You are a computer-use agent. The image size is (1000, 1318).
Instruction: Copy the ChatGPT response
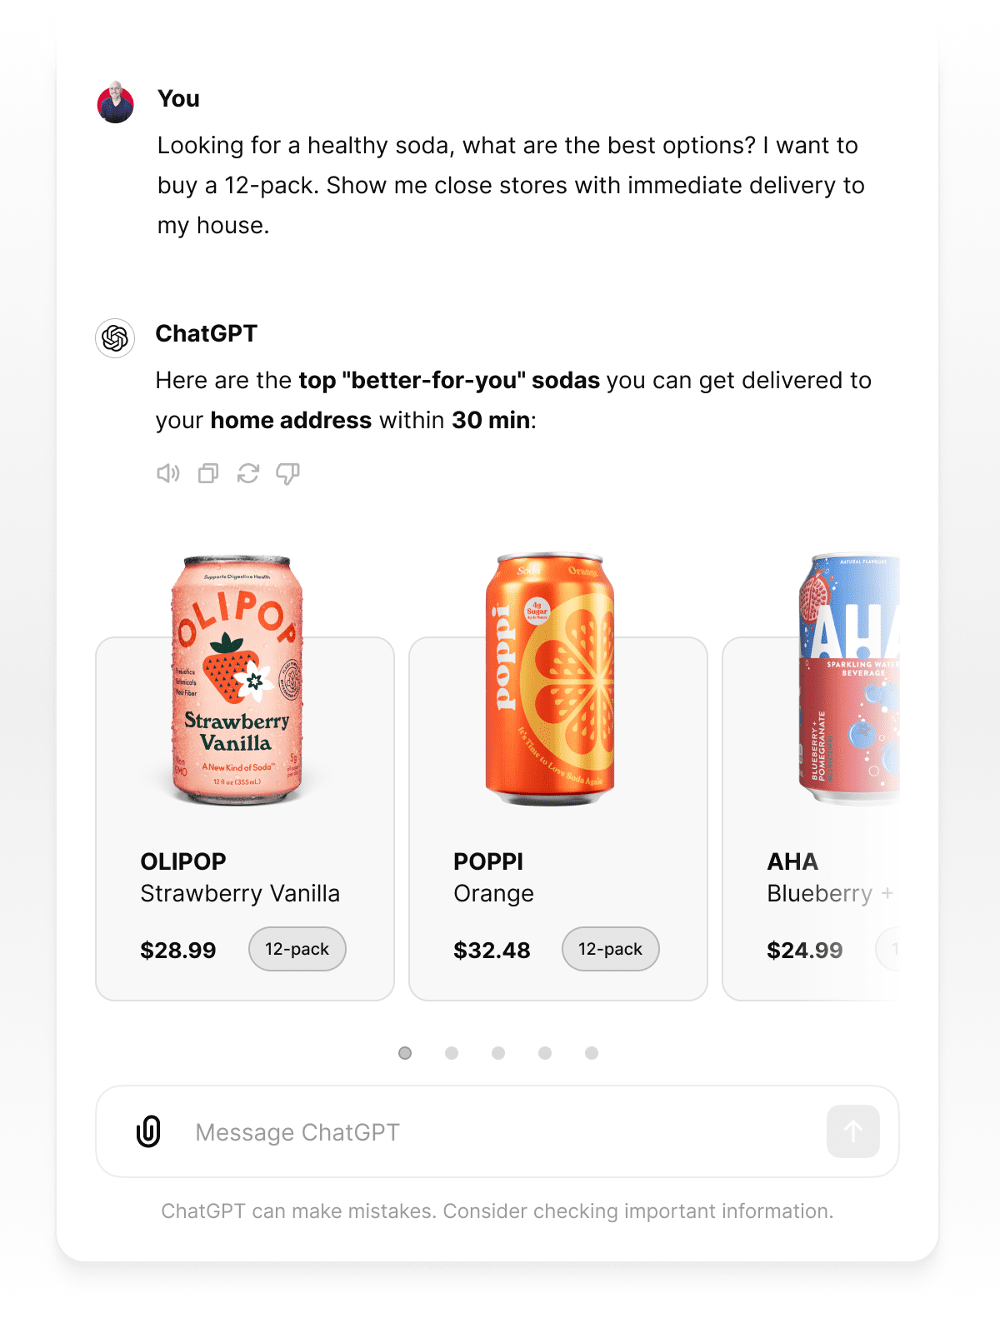pos(208,474)
